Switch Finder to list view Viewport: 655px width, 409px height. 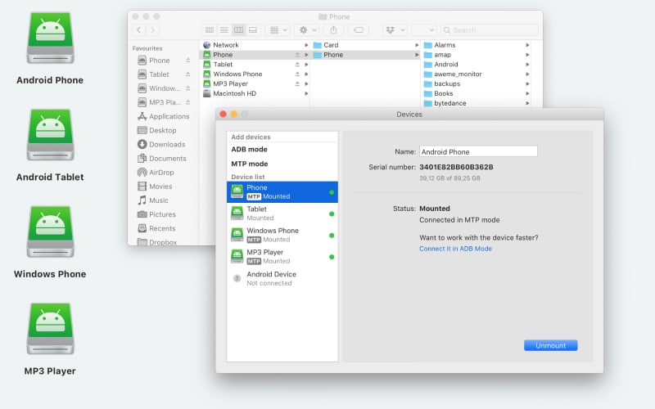(x=224, y=30)
